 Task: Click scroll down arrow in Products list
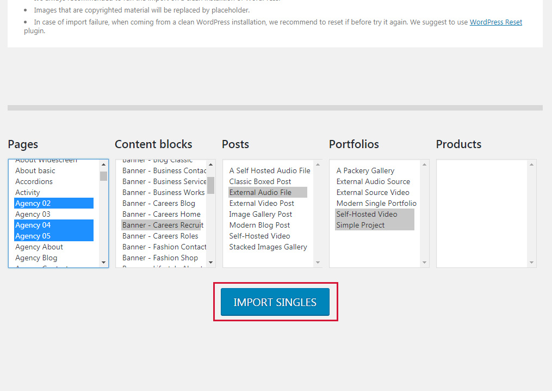pyautogui.click(x=532, y=262)
